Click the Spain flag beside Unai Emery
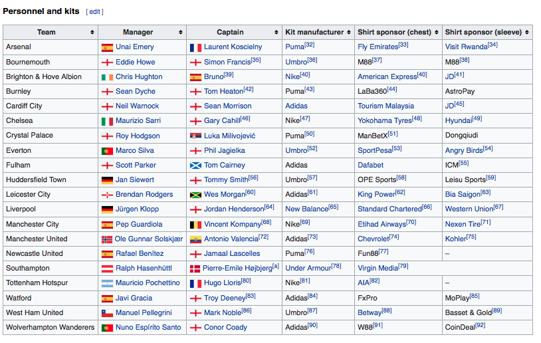The width and height of the screenshot is (541, 343). click(106, 47)
